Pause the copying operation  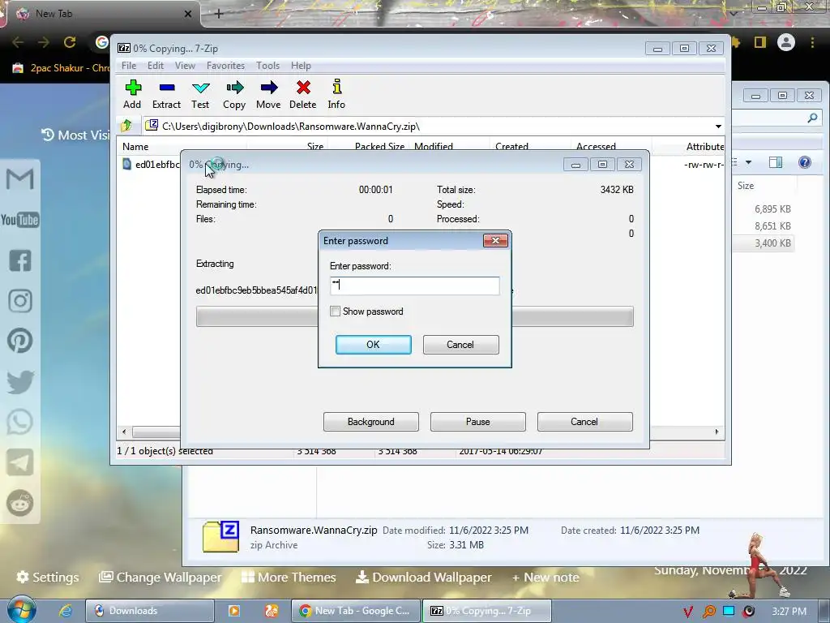point(478,422)
